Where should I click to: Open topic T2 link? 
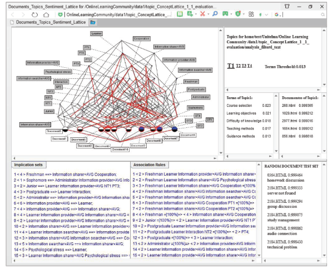[x=238, y=66]
